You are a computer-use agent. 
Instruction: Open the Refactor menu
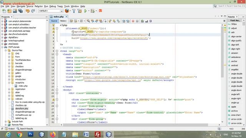pos(38,6)
